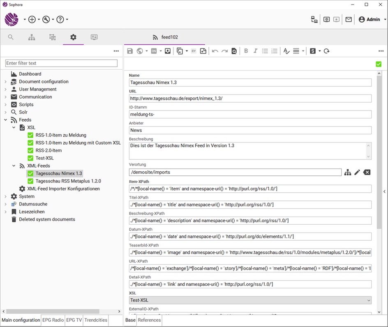Open the left panel three-dot menu

116,51
